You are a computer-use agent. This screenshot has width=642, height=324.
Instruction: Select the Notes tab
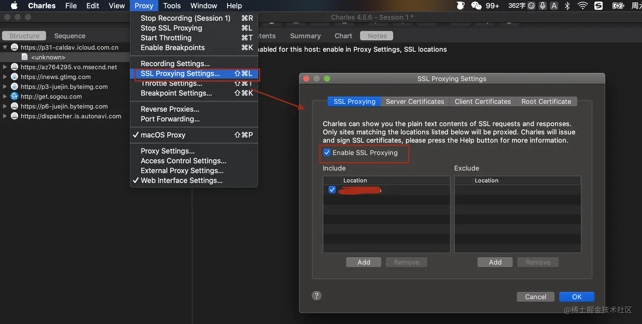[x=377, y=36]
